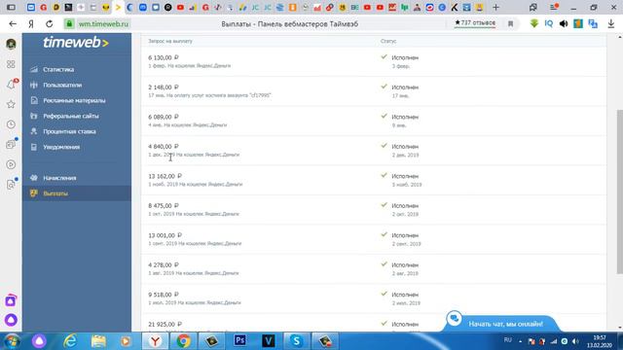This screenshot has height=350, width=623.
Task: Open Начисления section
Action: [59, 178]
